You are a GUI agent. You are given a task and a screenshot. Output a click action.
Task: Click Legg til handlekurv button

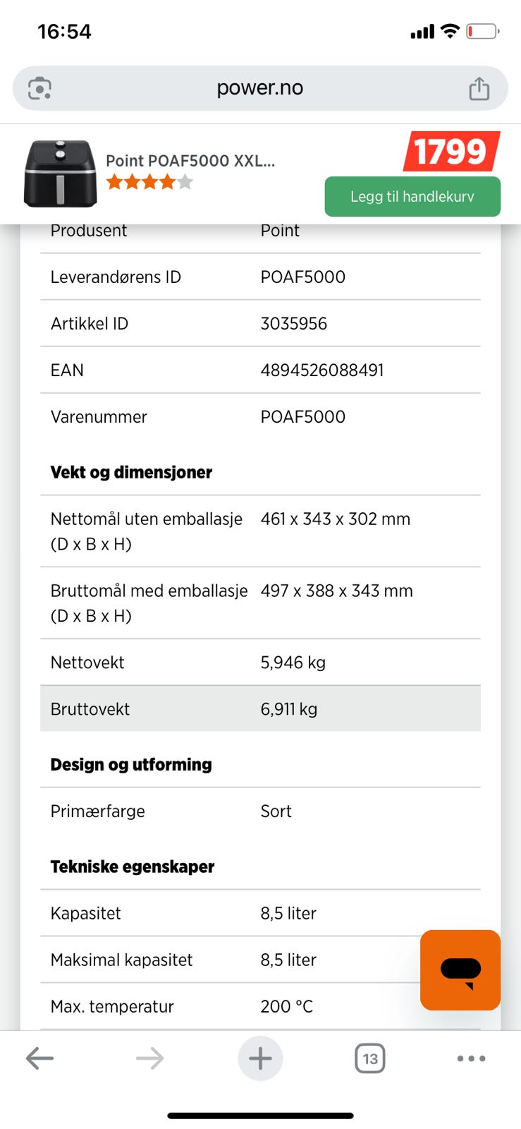point(412,196)
